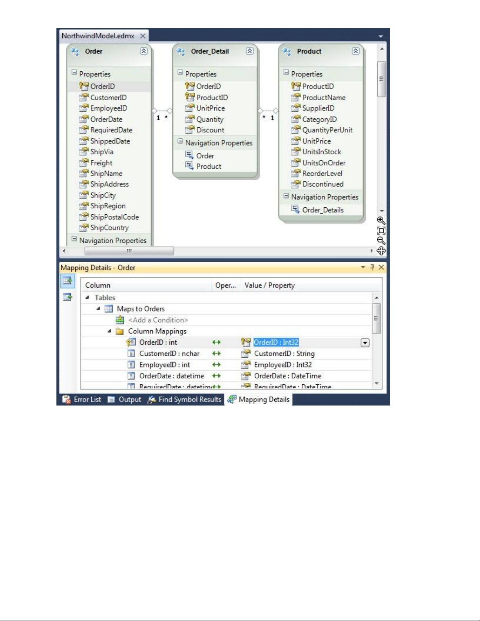Collapse the Product entity box
This screenshot has width=480, height=621.
pos(355,51)
